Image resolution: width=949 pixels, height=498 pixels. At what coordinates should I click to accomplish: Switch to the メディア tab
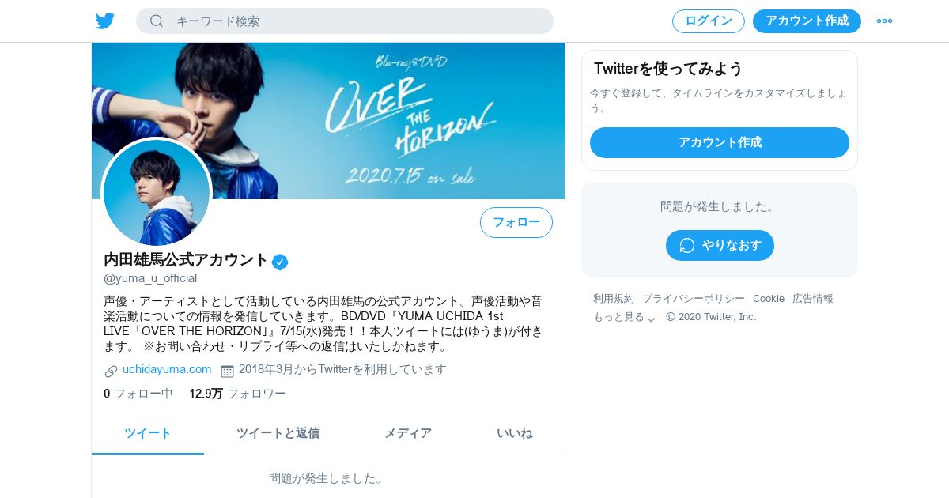click(408, 433)
